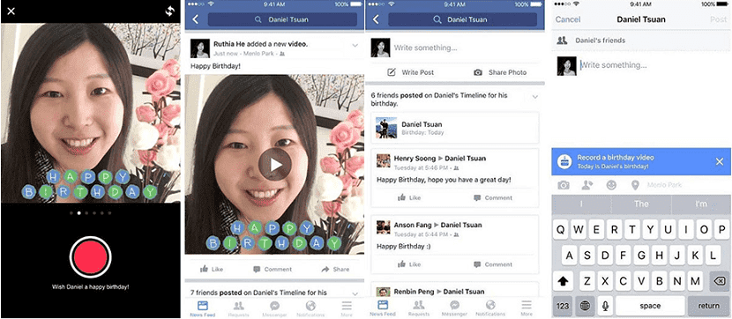This screenshot has height=319, width=732.
Task: Tap the tag people icon in the composer
Action: pos(587,185)
